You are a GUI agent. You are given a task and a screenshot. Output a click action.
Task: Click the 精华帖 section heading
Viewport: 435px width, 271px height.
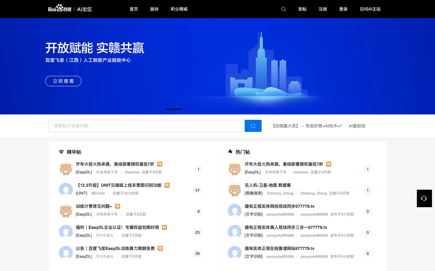pos(74,152)
